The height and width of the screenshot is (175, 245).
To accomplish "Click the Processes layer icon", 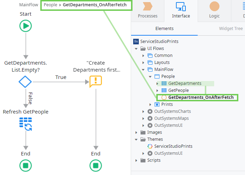I will coord(148,6).
